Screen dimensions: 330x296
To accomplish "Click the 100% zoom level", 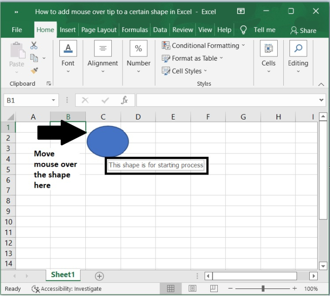I will [x=311, y=289].
